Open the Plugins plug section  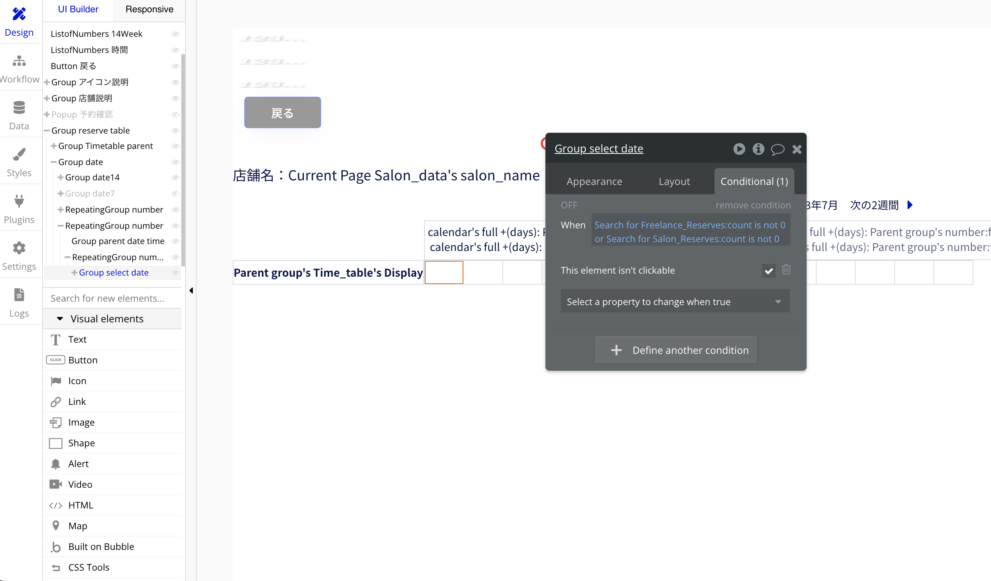coord(19,209)
